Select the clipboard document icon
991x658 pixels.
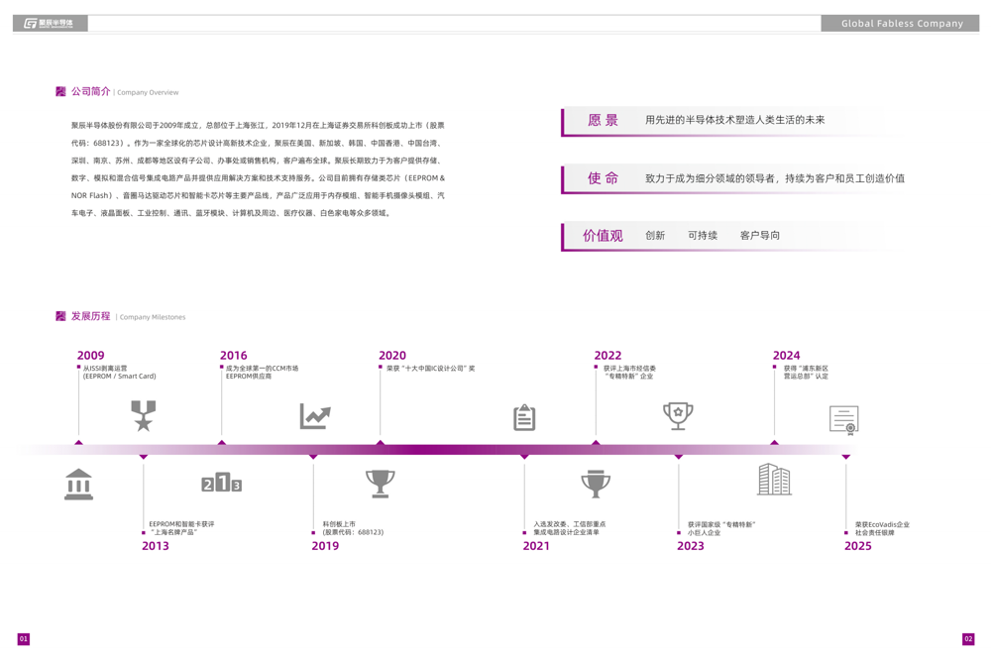coord(524,417)
